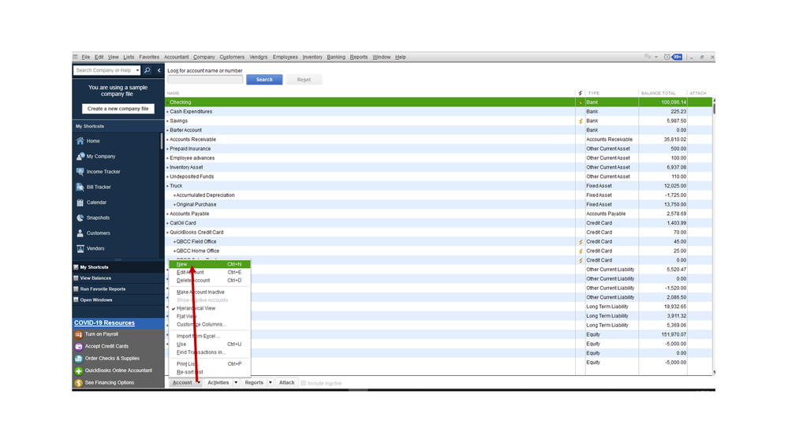
Task: Click the Home shortcut icon
Action: 80,141
